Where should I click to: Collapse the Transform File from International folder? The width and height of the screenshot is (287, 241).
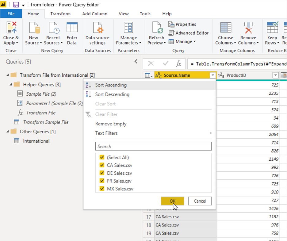point(7,75)
